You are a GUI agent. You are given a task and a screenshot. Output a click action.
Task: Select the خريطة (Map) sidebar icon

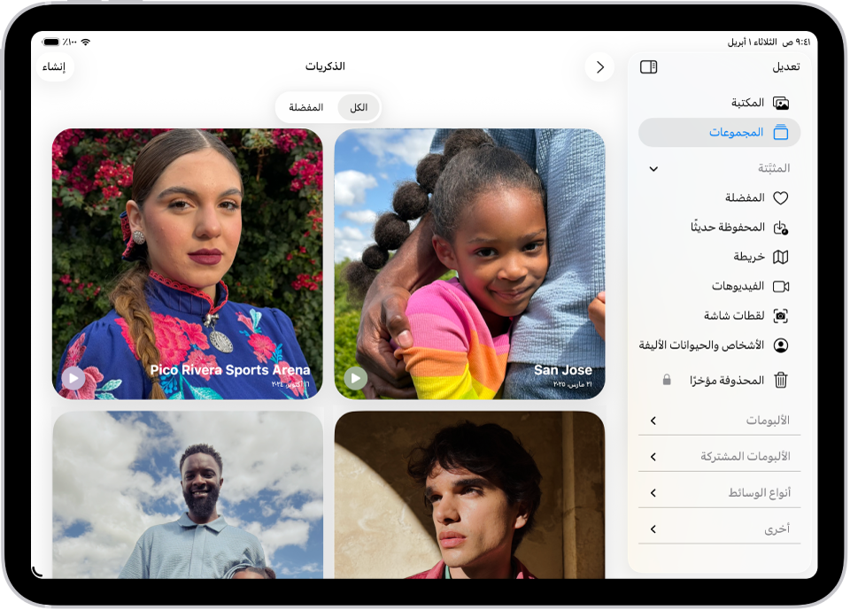click(780, 257)
